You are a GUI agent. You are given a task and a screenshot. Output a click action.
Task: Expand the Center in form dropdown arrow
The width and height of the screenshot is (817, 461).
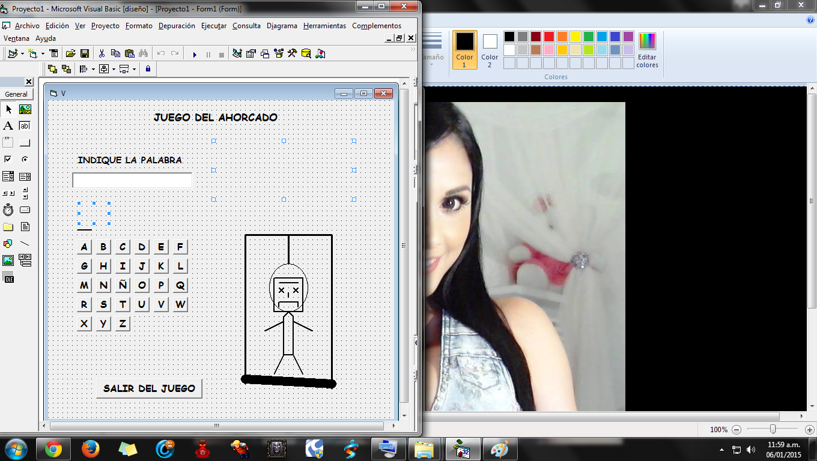[114, 69]
